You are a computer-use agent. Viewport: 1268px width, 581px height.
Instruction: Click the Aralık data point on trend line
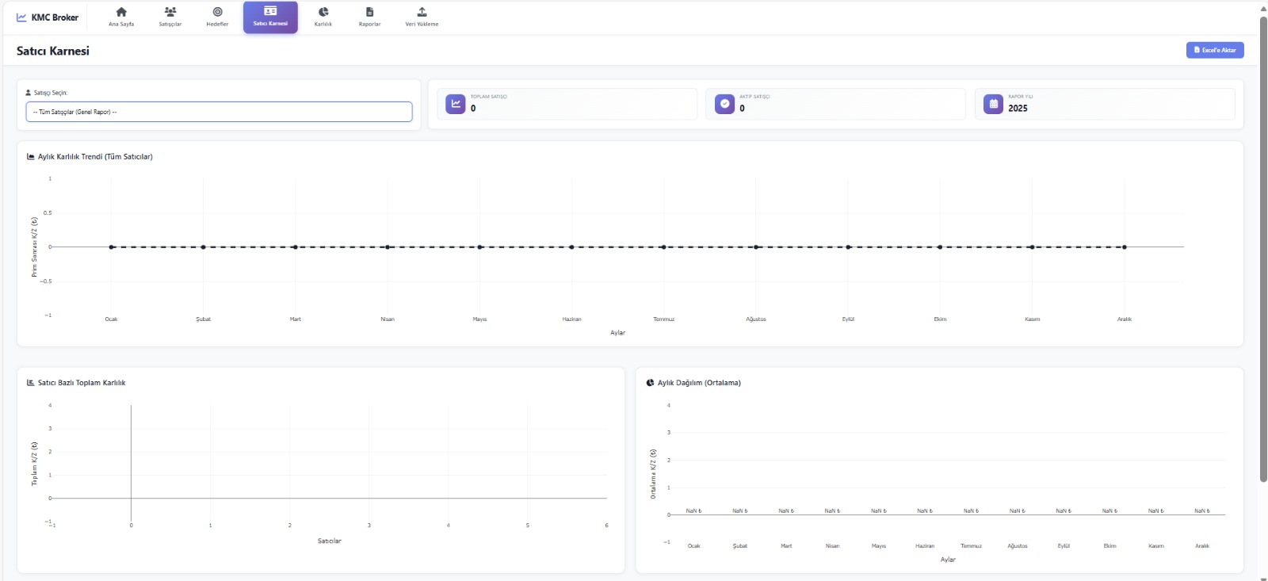point(1124,247)
